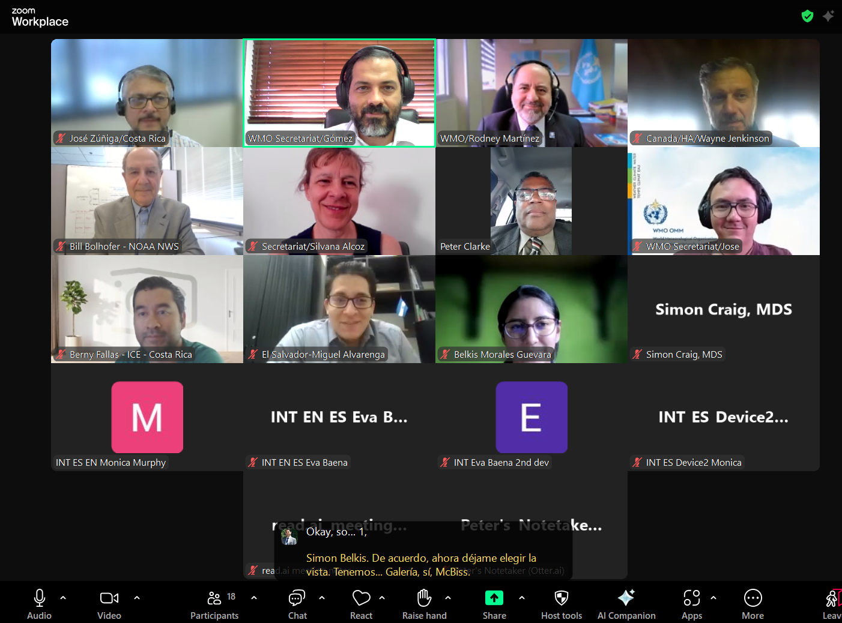Select Simon Craig, MDS tile
This screenshot has height=623, width=842.
pyautogui.click(x=724, y=309)
